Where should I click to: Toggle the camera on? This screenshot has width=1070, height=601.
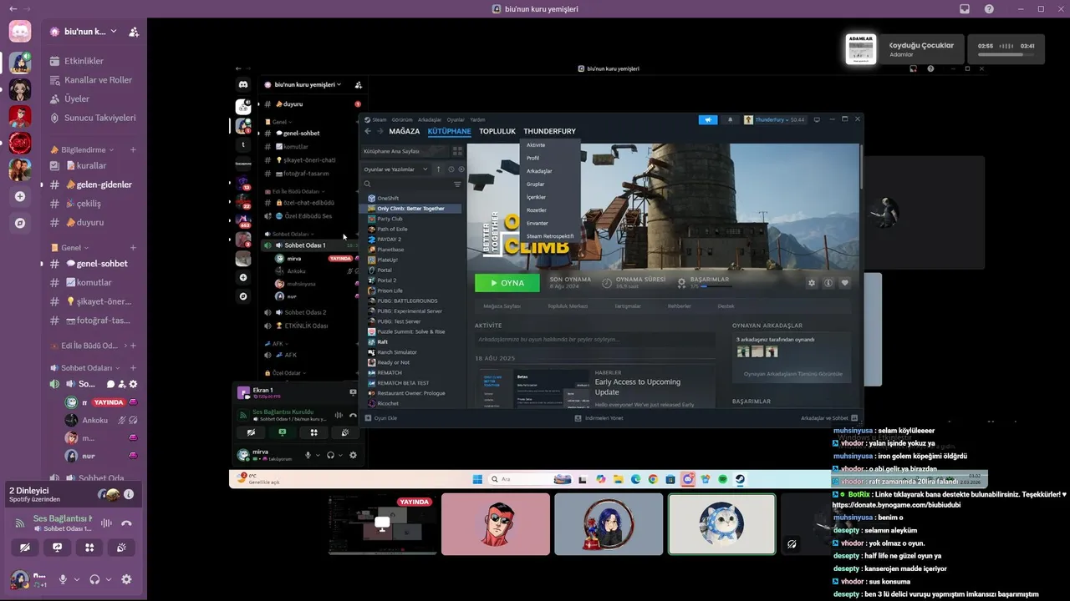[x=25, y=548]
